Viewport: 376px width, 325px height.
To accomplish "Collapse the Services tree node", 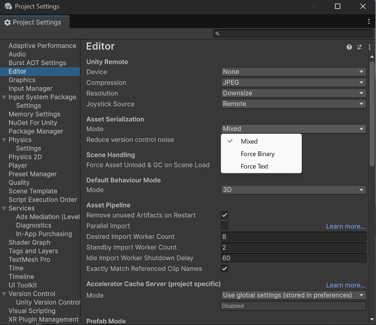I will tap(4, 208).
